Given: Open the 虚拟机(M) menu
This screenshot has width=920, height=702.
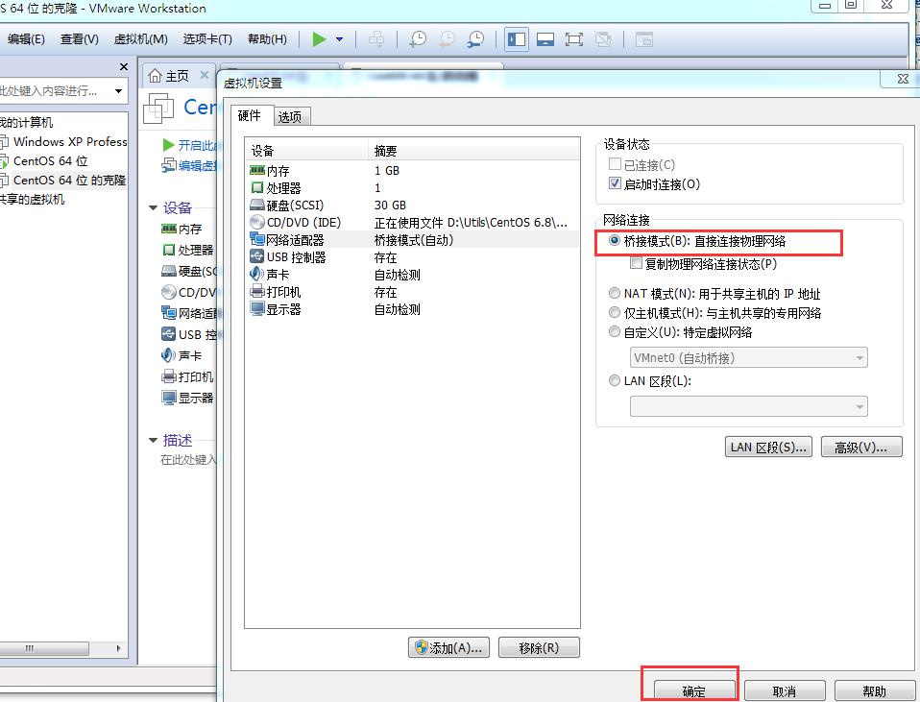Looking at the screenshot, I should 141,39.
